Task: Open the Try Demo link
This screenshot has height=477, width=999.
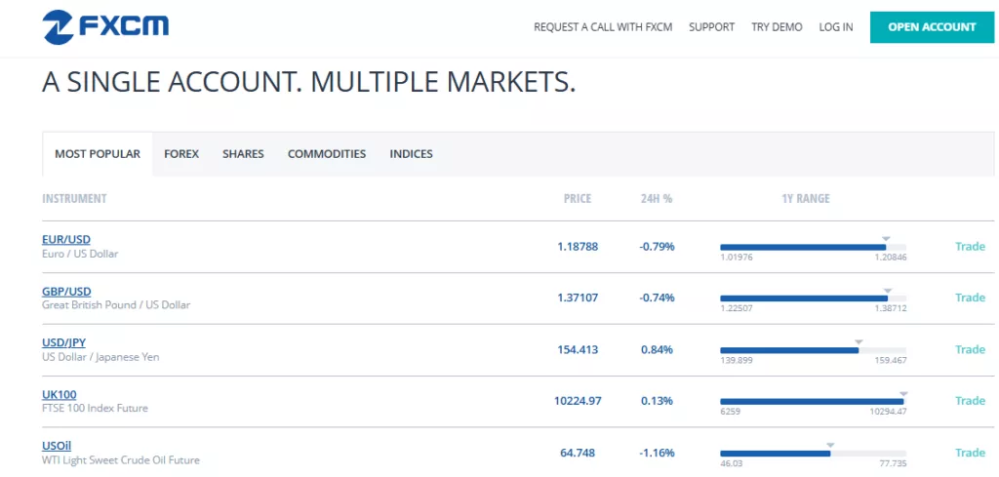Action: click(x=777, y=27)
